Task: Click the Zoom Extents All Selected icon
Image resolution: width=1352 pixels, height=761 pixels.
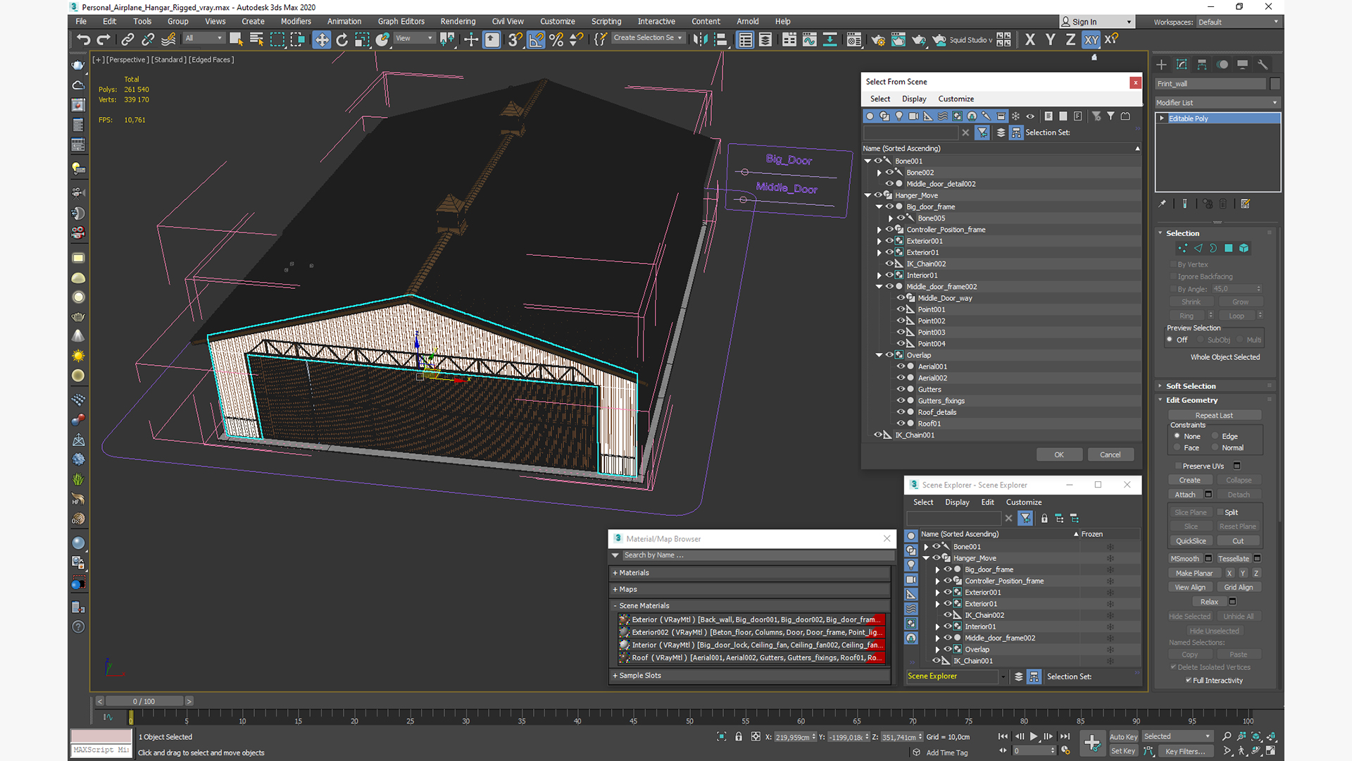Action: coord(1272,736)
